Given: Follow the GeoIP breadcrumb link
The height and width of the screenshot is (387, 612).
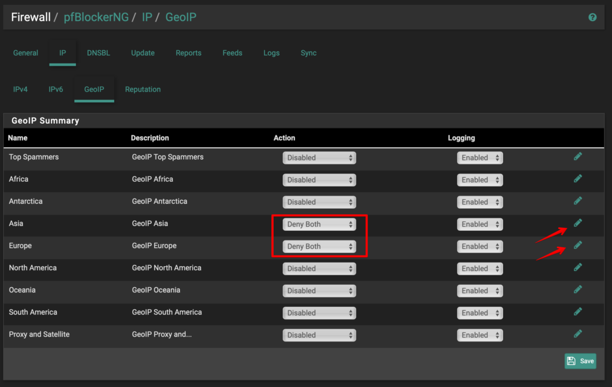Looking at the screenshot, I should pyautogui.click(x=180, y=17).
